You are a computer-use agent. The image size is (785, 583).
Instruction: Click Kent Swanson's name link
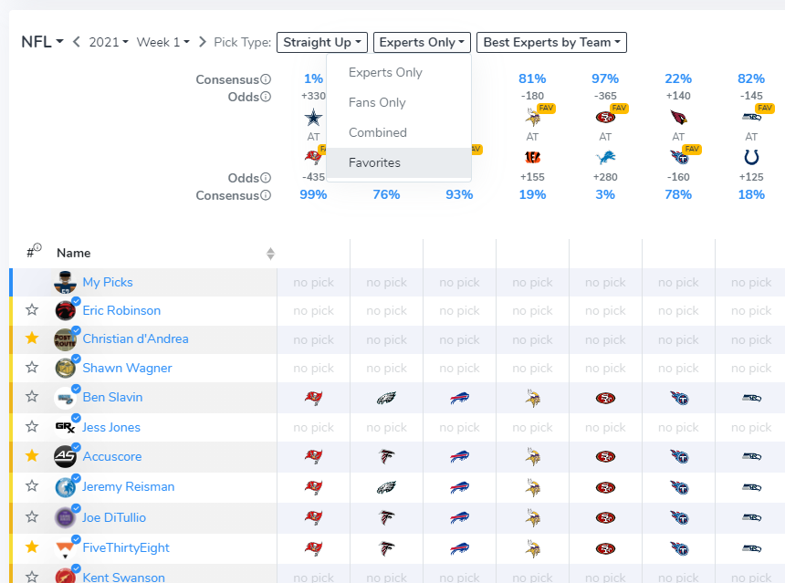123,577
